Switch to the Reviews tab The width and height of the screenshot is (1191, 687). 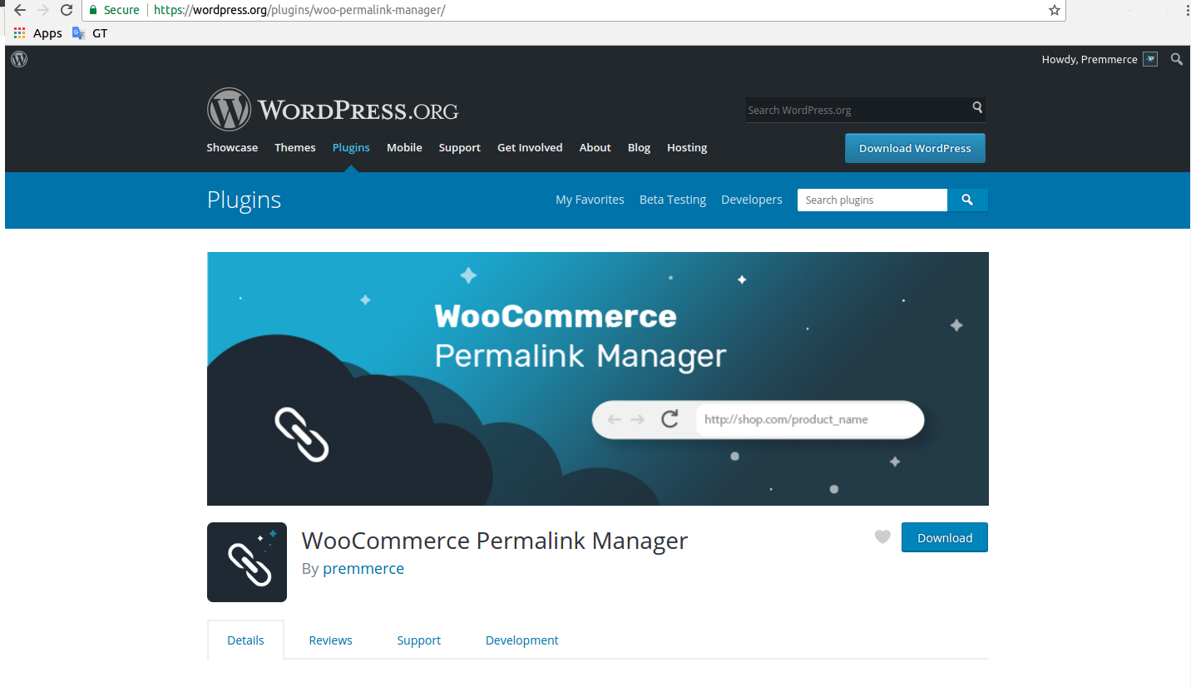(x=330, y=640)
